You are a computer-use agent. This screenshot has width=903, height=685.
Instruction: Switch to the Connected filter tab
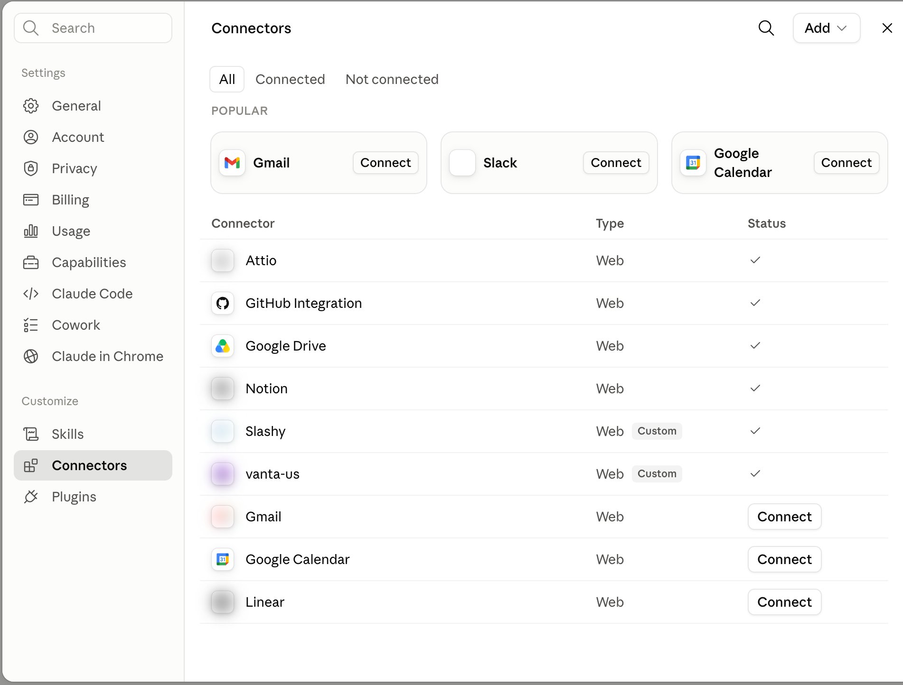pyautogui.click(x=290, y=79)
